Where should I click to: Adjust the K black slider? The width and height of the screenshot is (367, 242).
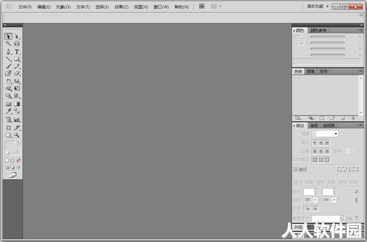tap(327, 55)
